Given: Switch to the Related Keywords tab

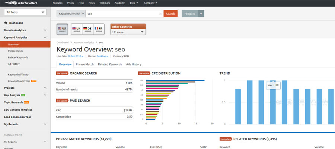Looking at the screenshot, I should click(110, 64).
